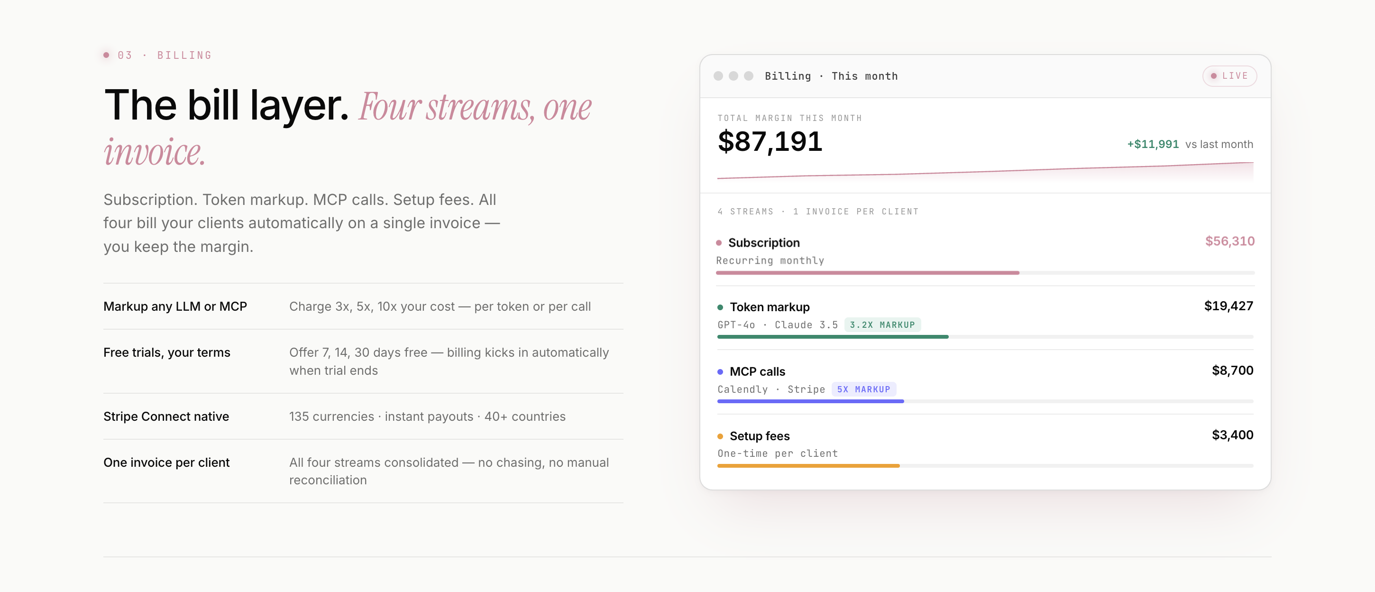This screenshot has height=592, width=1375.
Task: Click 'Stripe Connect native' feature
Action: point(166,416)
